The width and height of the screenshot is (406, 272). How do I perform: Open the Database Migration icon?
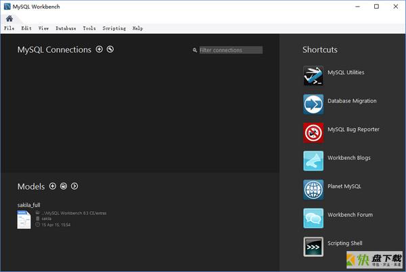point(313,104)
